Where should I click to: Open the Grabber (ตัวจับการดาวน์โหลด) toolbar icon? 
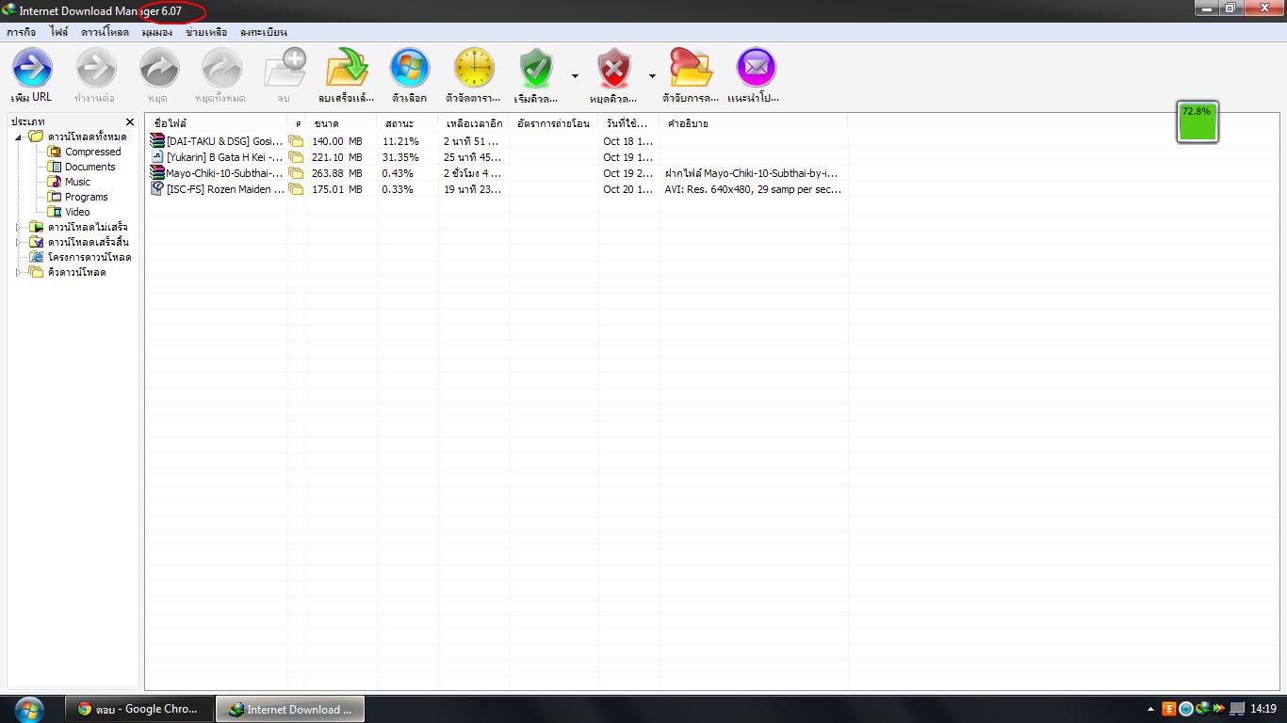click(691, 68)
